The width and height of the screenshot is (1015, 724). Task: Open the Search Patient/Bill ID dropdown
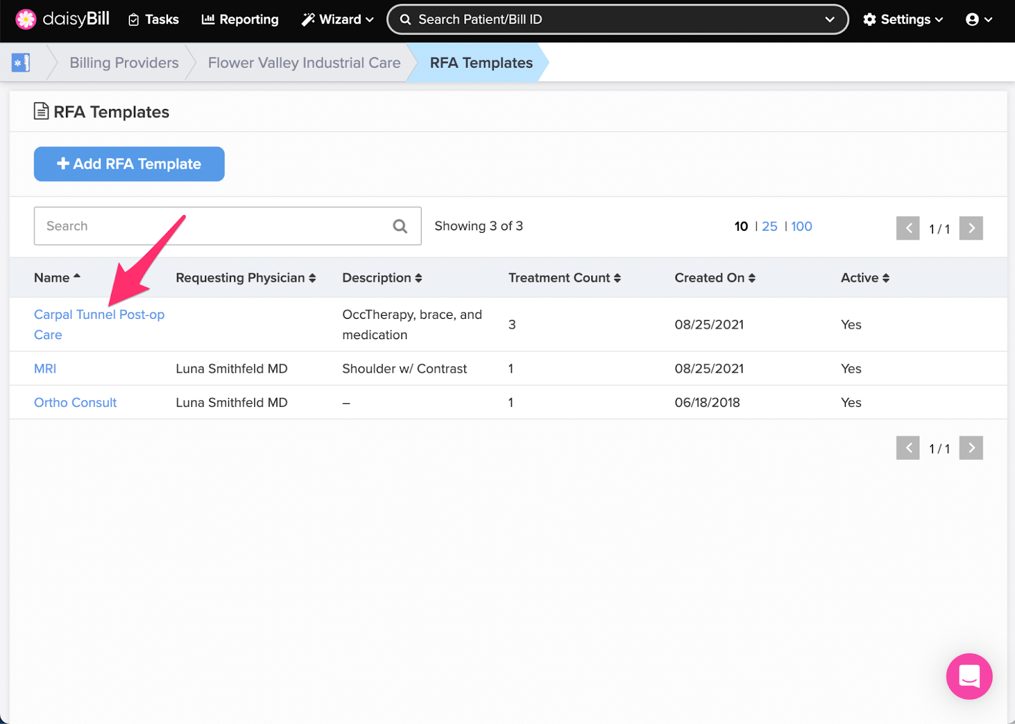coord(829,20)
